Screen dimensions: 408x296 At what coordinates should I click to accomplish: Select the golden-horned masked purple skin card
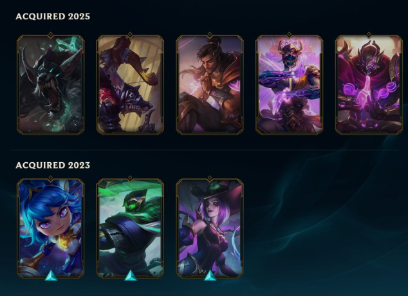pos(290,85)
